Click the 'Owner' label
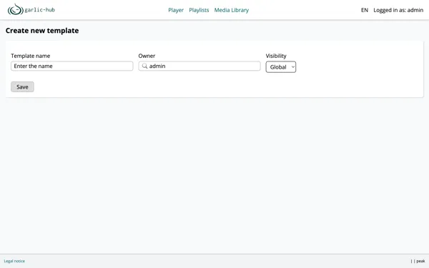 [x=147, y=56]
